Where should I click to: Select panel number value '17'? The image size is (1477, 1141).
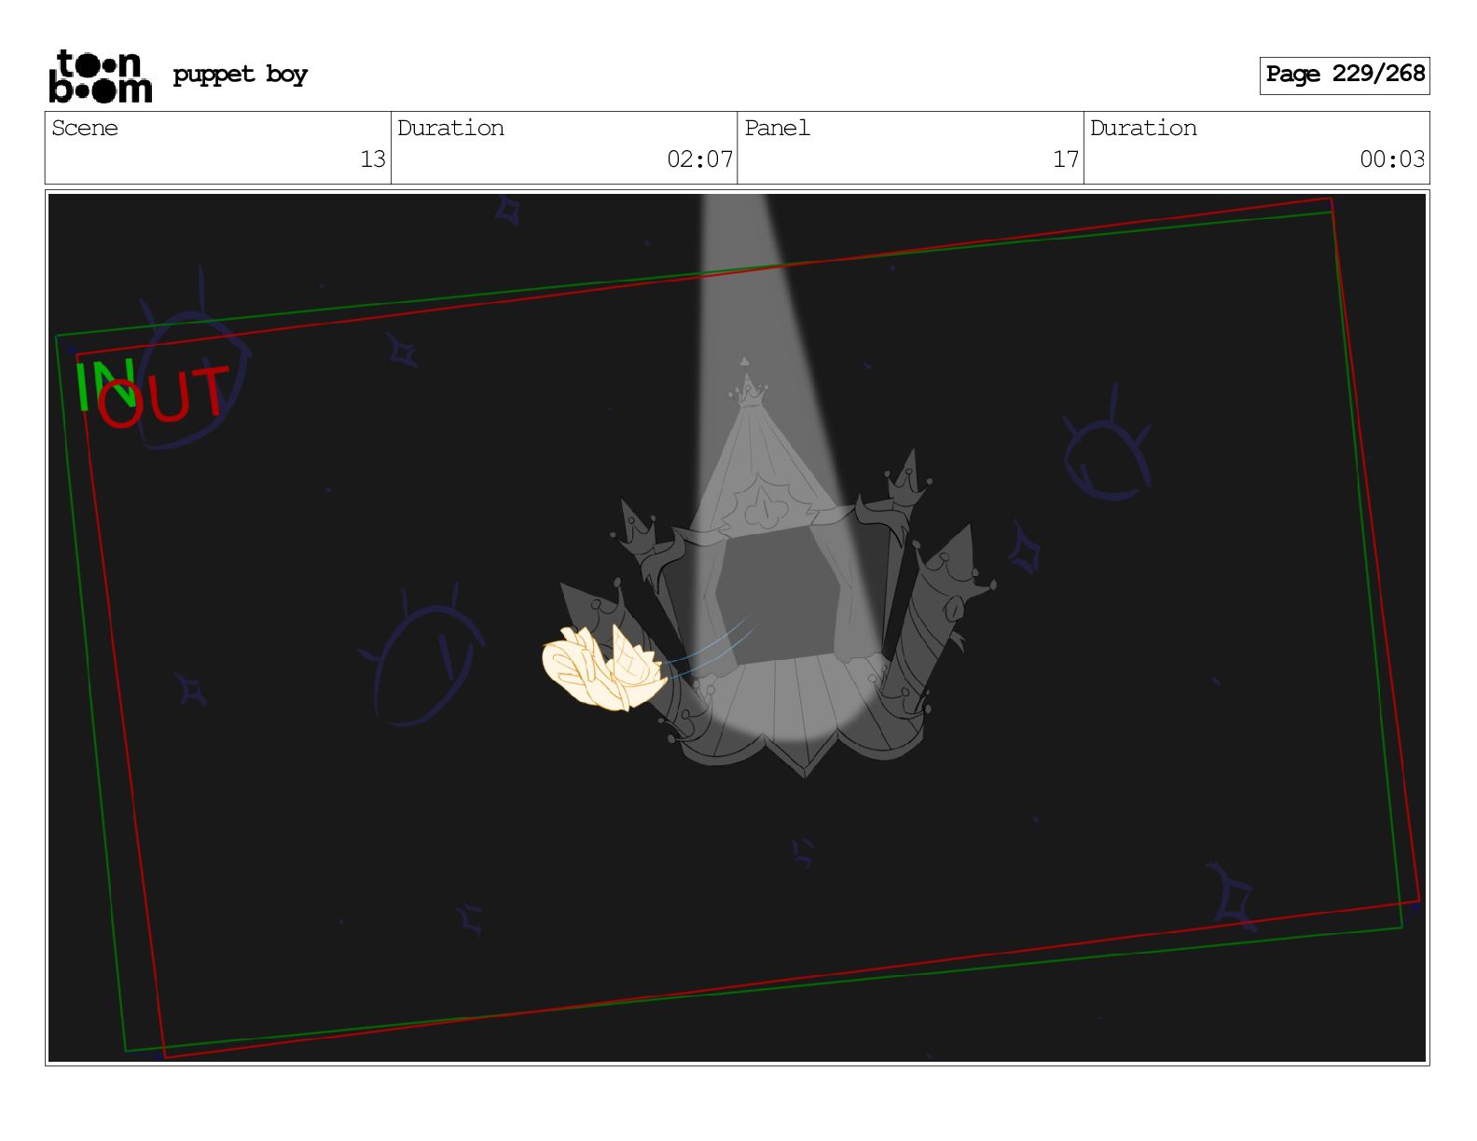pyautogui.click(x=1066, y=159)
